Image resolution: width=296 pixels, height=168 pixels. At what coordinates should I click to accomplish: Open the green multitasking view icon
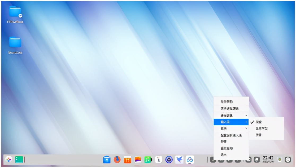click(x=19, y=159)
